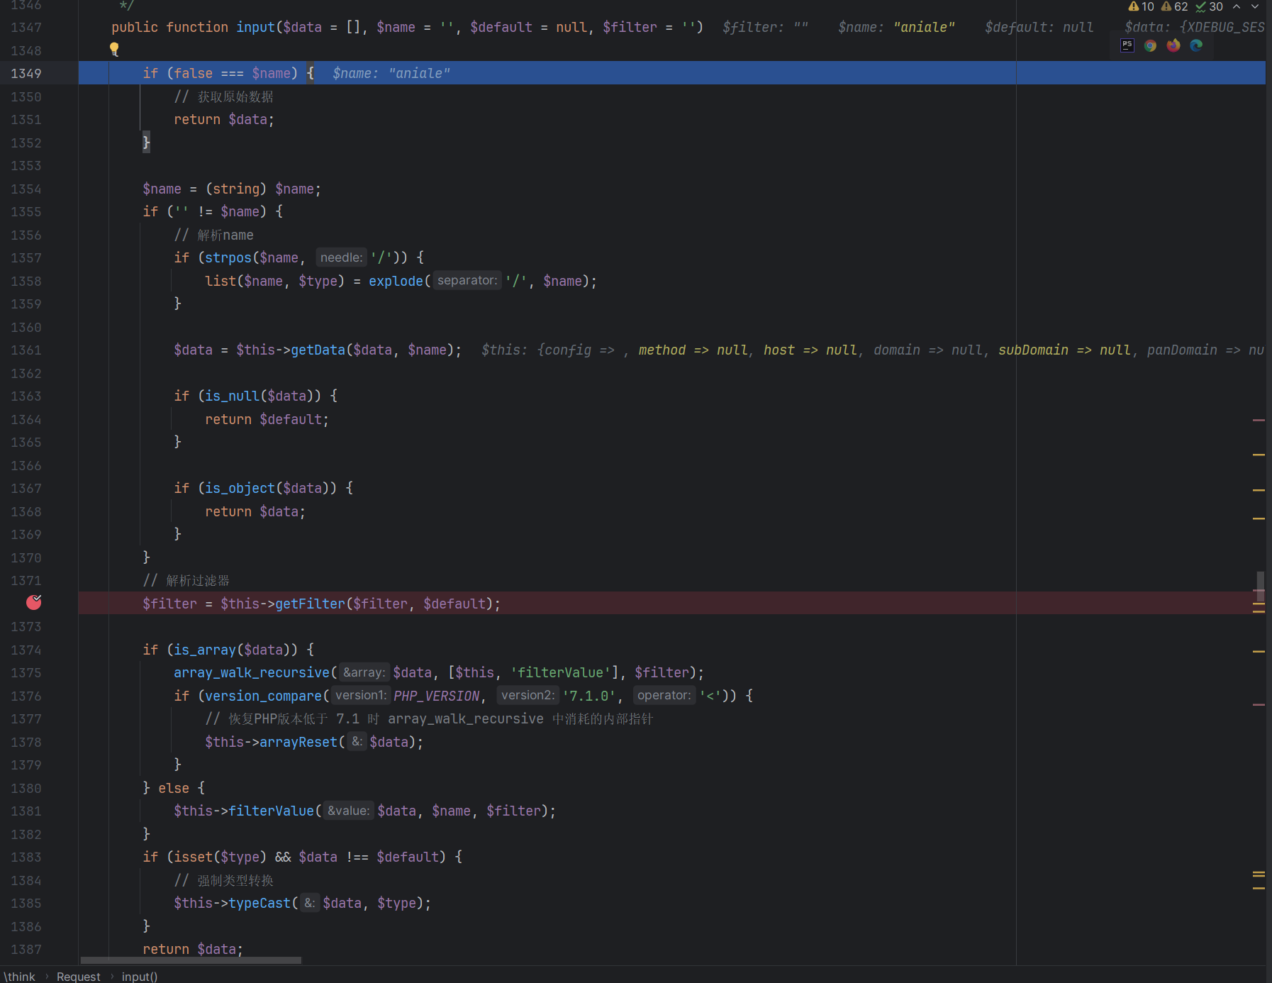Screen dimensions: 1272x983
Task: Click the separator: parameter hint
Action: point(467,280)
